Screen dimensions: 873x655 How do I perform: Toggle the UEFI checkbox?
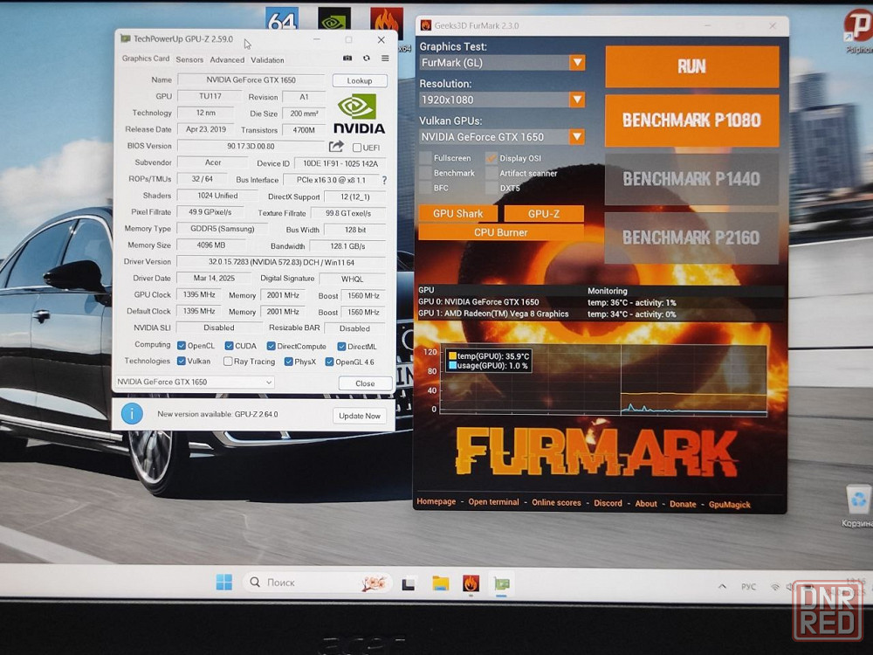click(x=357, y=148)
